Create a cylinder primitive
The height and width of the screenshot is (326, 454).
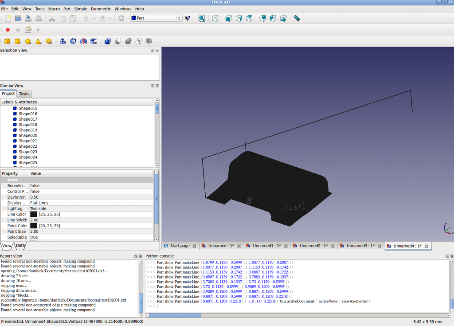18,41
